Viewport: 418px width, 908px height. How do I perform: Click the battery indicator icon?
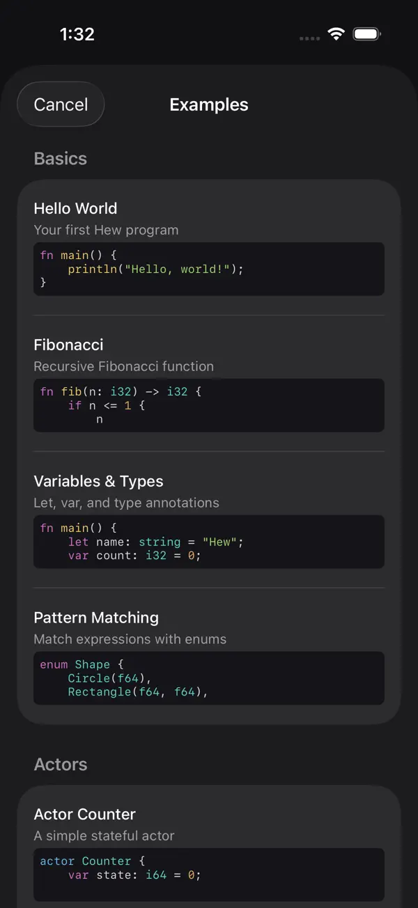click(366, 34)
